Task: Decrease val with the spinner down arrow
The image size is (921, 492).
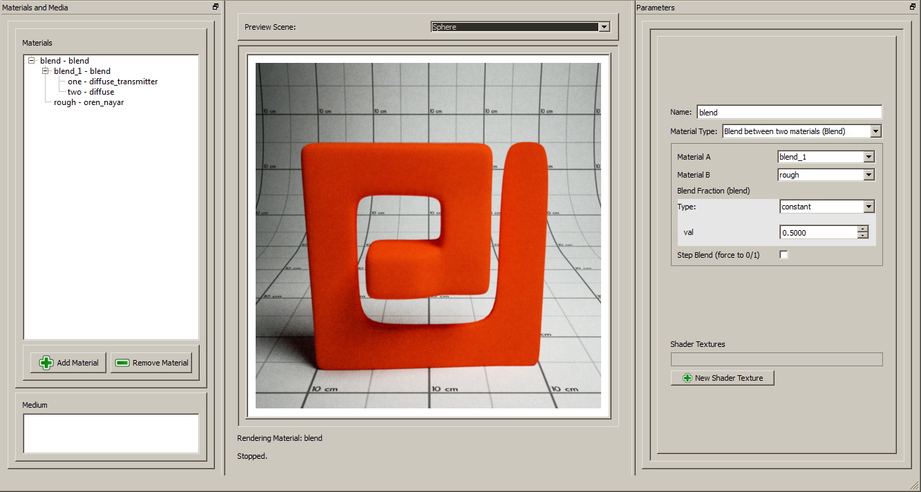Action: click(x=862, y=236)
